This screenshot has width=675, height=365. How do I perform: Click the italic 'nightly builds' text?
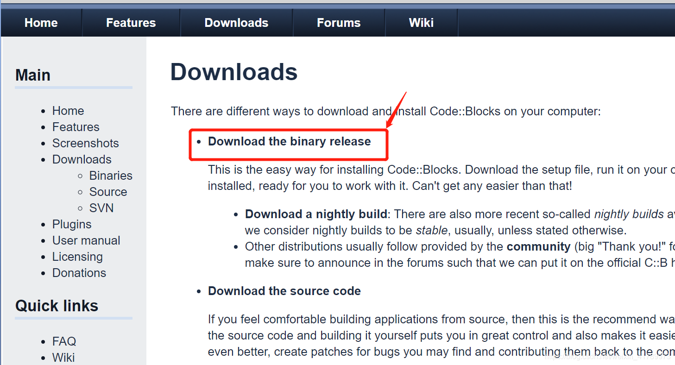[629, 214]
